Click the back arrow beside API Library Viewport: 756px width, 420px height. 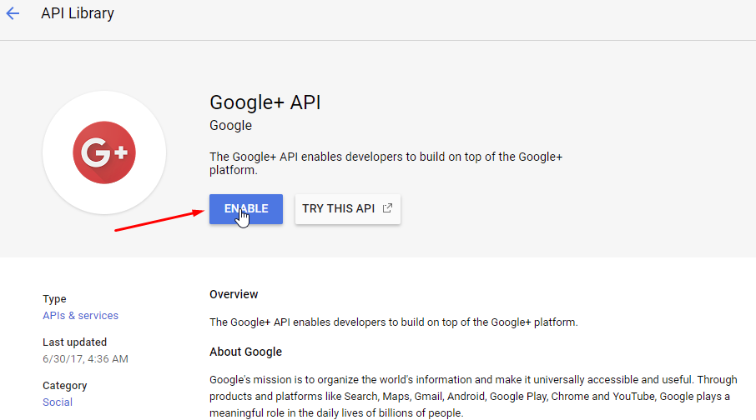13,13
